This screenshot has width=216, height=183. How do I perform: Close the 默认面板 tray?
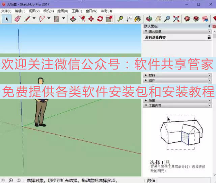click(214, 26)
